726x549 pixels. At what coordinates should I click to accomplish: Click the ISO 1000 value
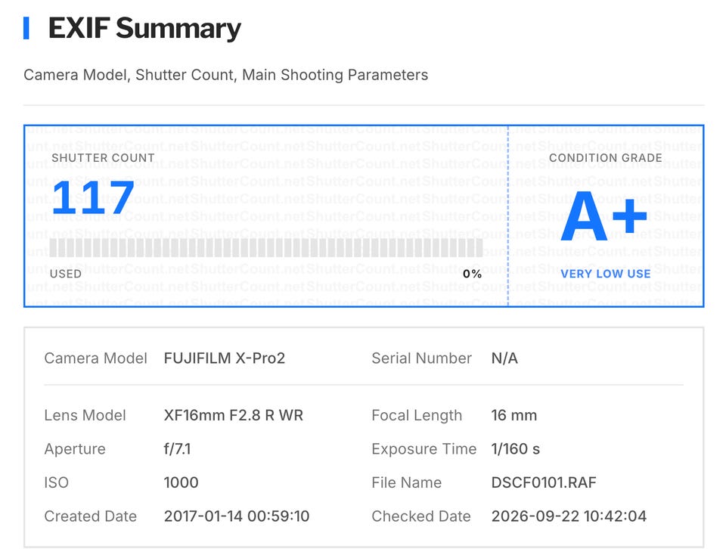coord(181,482)
